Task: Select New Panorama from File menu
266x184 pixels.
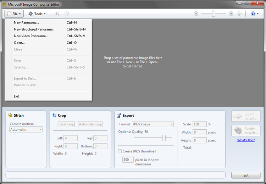Action: pyautogui.click(x=27, y=23)
